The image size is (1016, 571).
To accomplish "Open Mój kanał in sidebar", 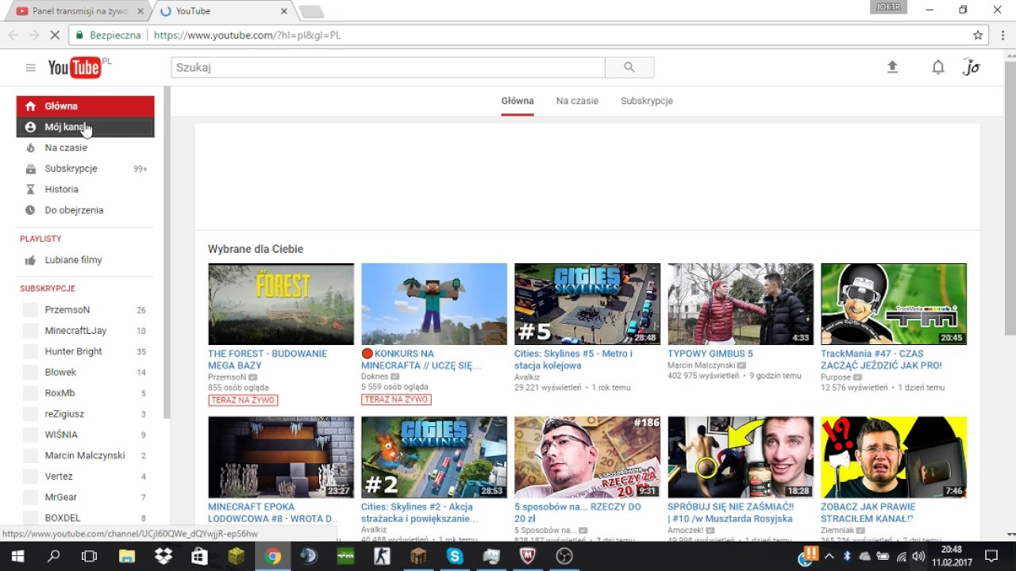I will (x=86, y=127).
